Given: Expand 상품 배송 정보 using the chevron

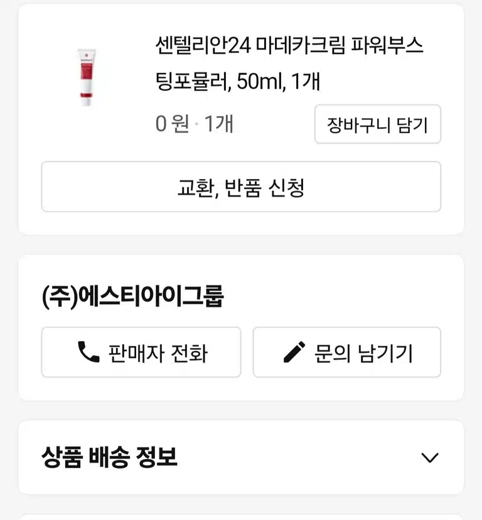Looking at the screenshot, I should click(430, 458).
